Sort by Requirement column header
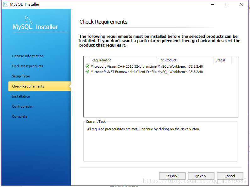250x187 pixels. [x=123, y=60]
